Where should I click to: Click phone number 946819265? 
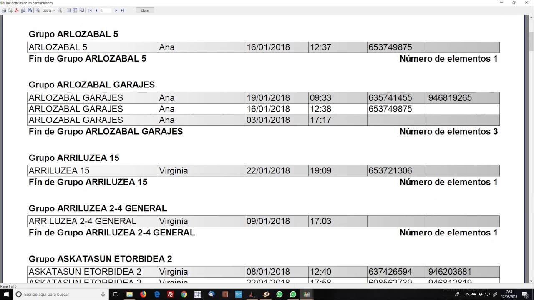pos(450,98)
